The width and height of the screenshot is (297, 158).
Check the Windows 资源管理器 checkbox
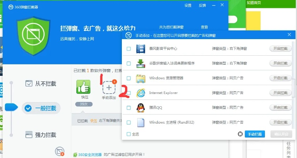pos(129,78)
